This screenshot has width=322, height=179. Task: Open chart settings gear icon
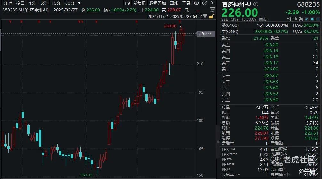(x=196, y=3)
